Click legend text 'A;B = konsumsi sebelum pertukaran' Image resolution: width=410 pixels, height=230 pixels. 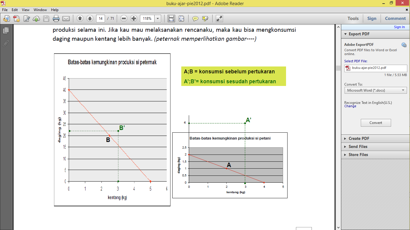coord(229,72)
